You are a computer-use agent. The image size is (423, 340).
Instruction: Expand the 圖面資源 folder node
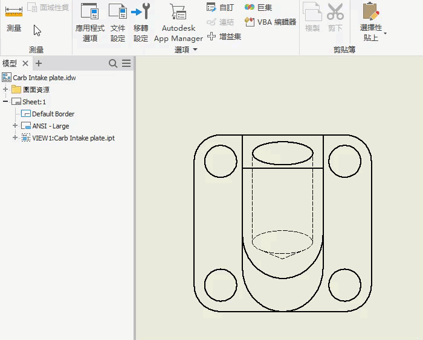pos(6,90)
